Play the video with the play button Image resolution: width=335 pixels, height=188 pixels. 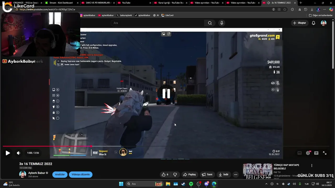pos(8,153)
